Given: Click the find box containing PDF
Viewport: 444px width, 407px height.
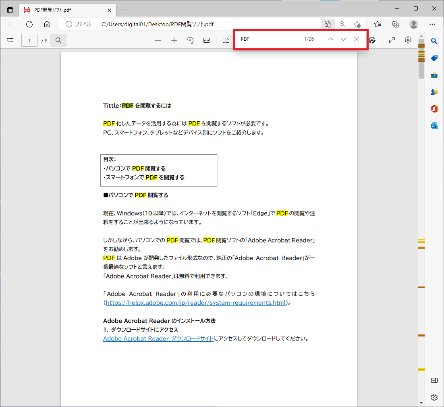Looking at the screenshot, I should tap(269, 39).
